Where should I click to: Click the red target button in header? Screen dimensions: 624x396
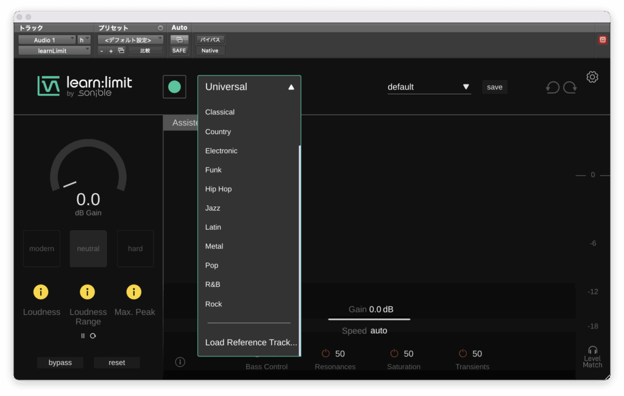pyautogui.click(x=603, y=40)
